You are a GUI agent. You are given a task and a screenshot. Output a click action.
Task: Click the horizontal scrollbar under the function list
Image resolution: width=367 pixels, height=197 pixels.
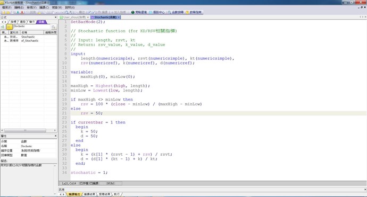point(29,130)
